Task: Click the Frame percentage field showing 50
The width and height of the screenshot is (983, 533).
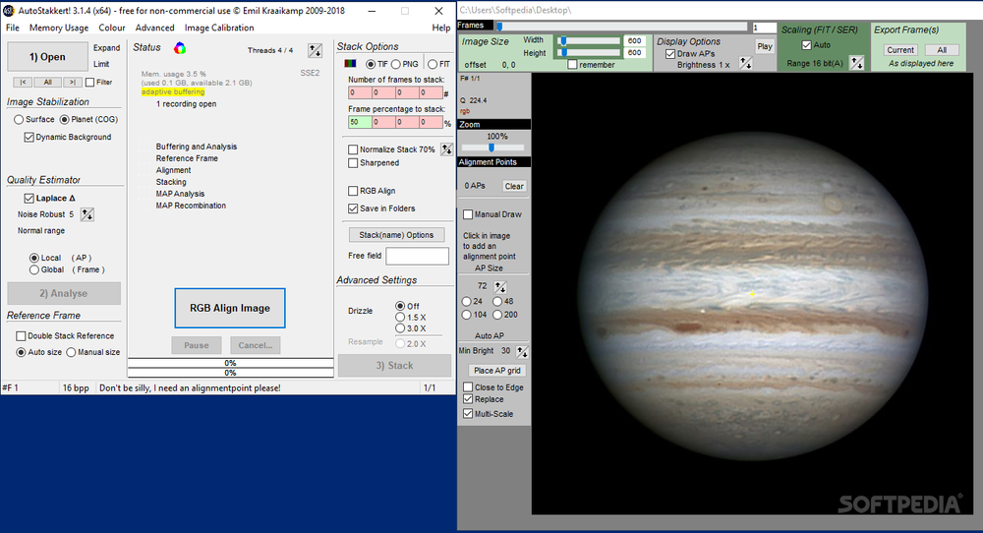Action: pyautogui.click(x=360, y=122)
